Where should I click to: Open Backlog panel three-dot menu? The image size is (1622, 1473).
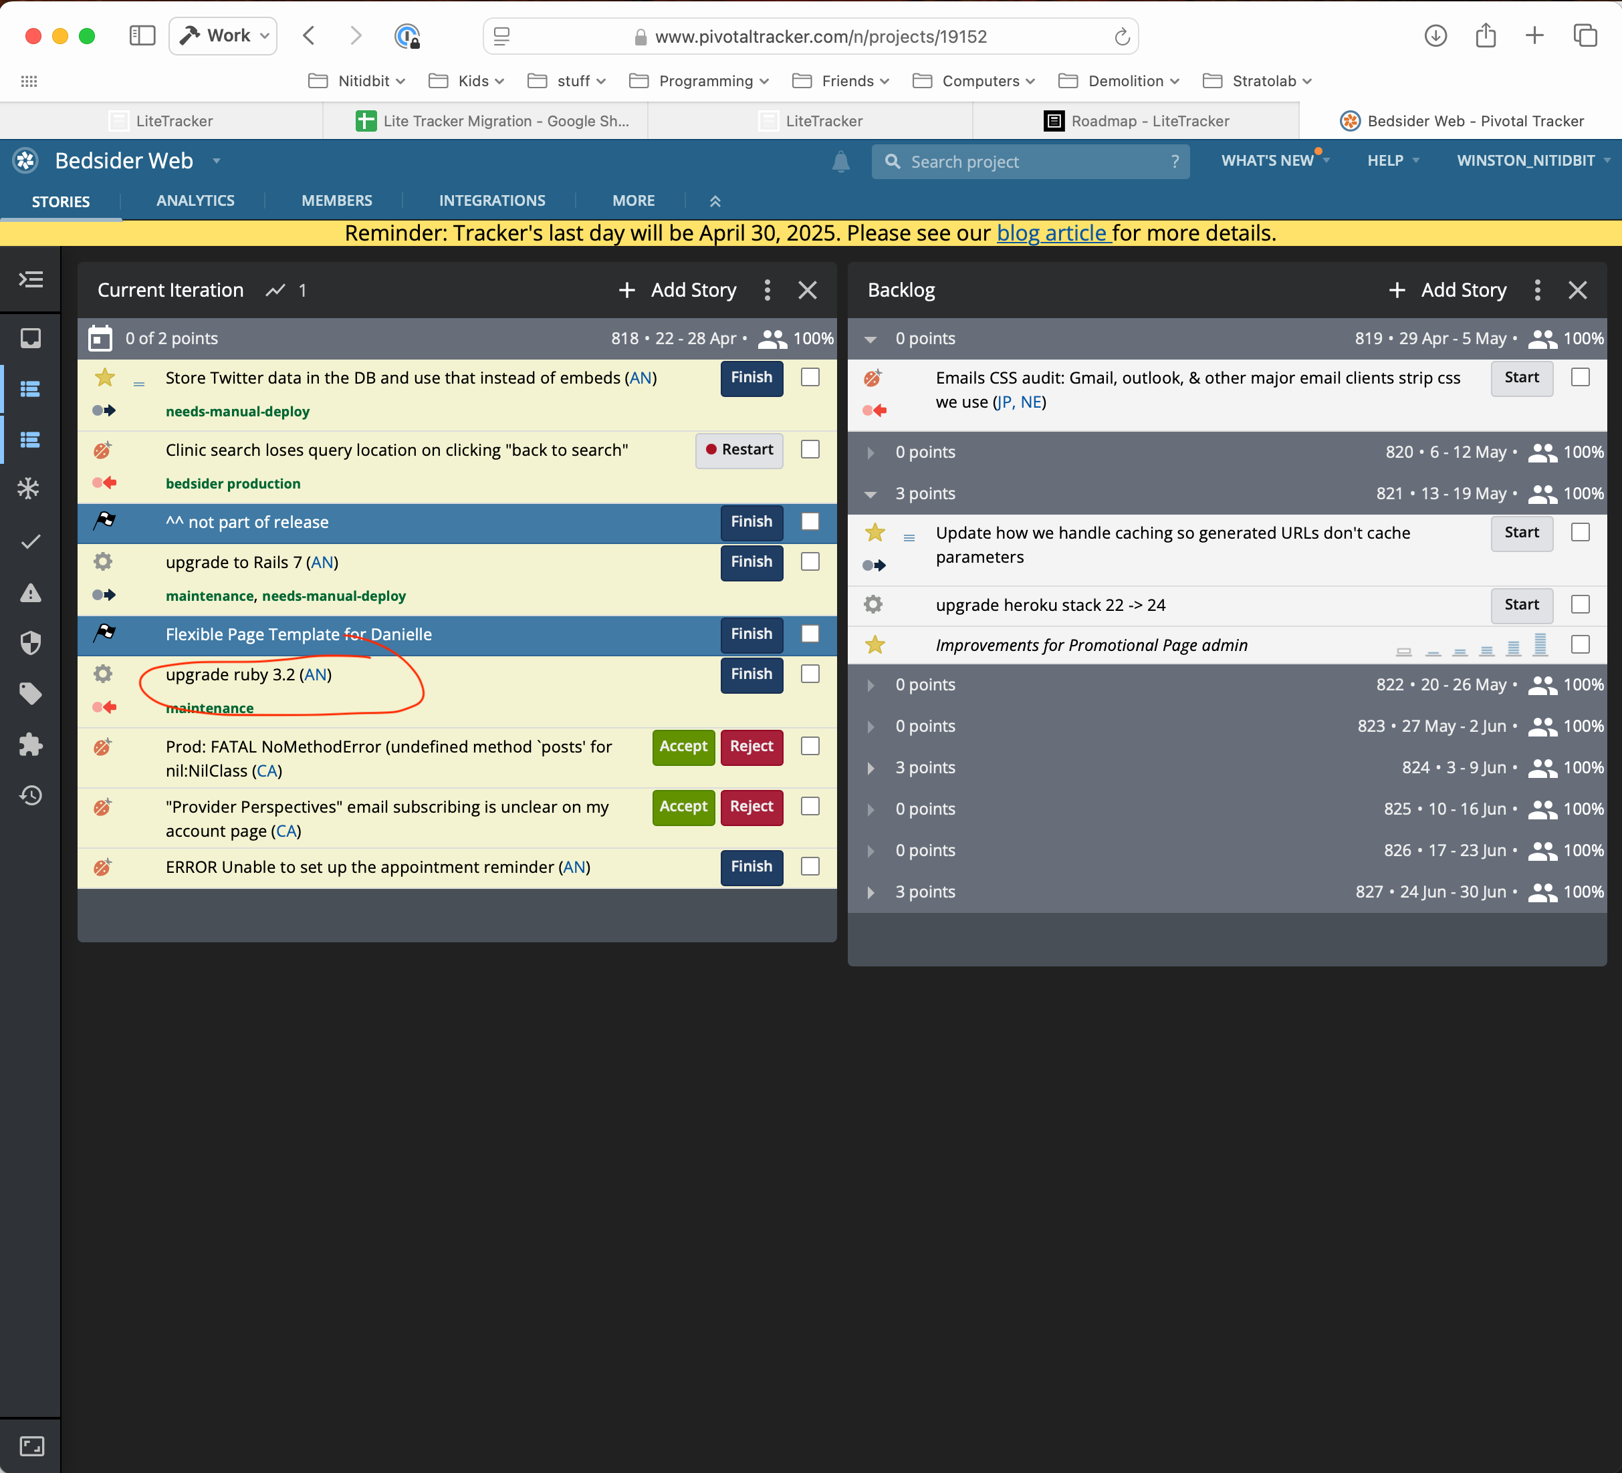[1536, 290]
